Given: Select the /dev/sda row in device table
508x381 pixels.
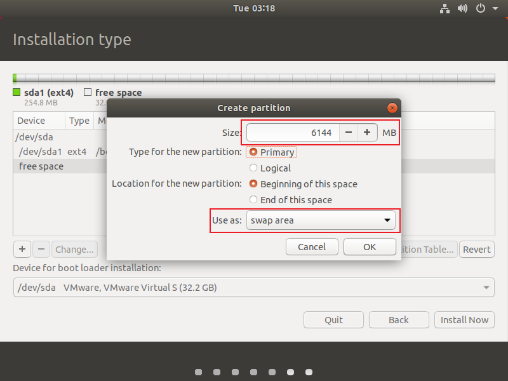Looking at the screenshot, I should 60,137.
